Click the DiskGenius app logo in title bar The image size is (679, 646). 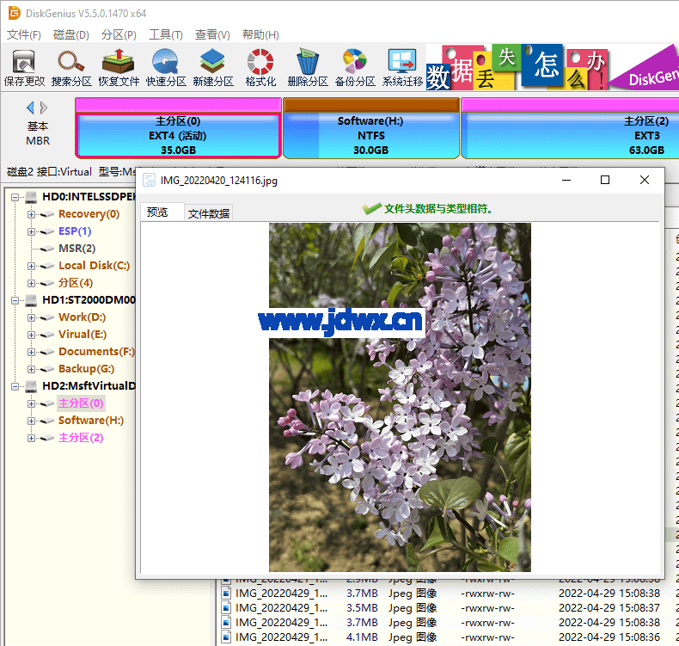(15, 13)
